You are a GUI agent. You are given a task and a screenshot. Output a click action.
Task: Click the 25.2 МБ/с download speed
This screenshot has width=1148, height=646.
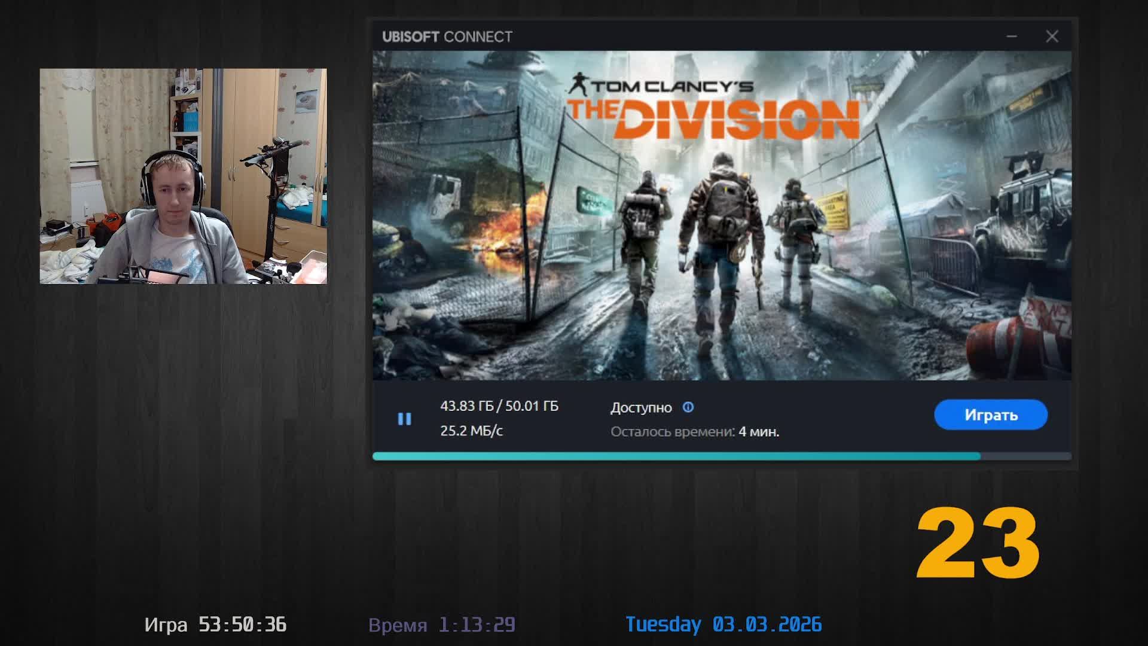[x=471, y=431]
